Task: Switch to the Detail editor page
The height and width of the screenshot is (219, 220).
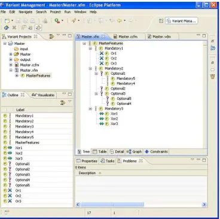Action: coord(117,152)
